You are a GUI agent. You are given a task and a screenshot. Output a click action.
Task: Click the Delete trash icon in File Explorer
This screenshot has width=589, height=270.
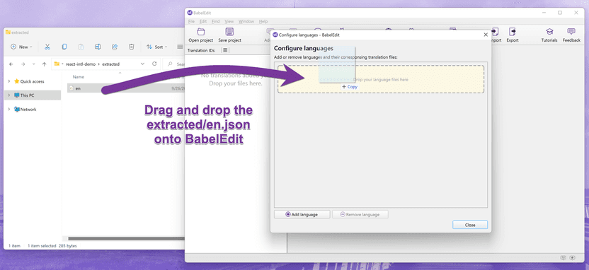click(132, 47)
